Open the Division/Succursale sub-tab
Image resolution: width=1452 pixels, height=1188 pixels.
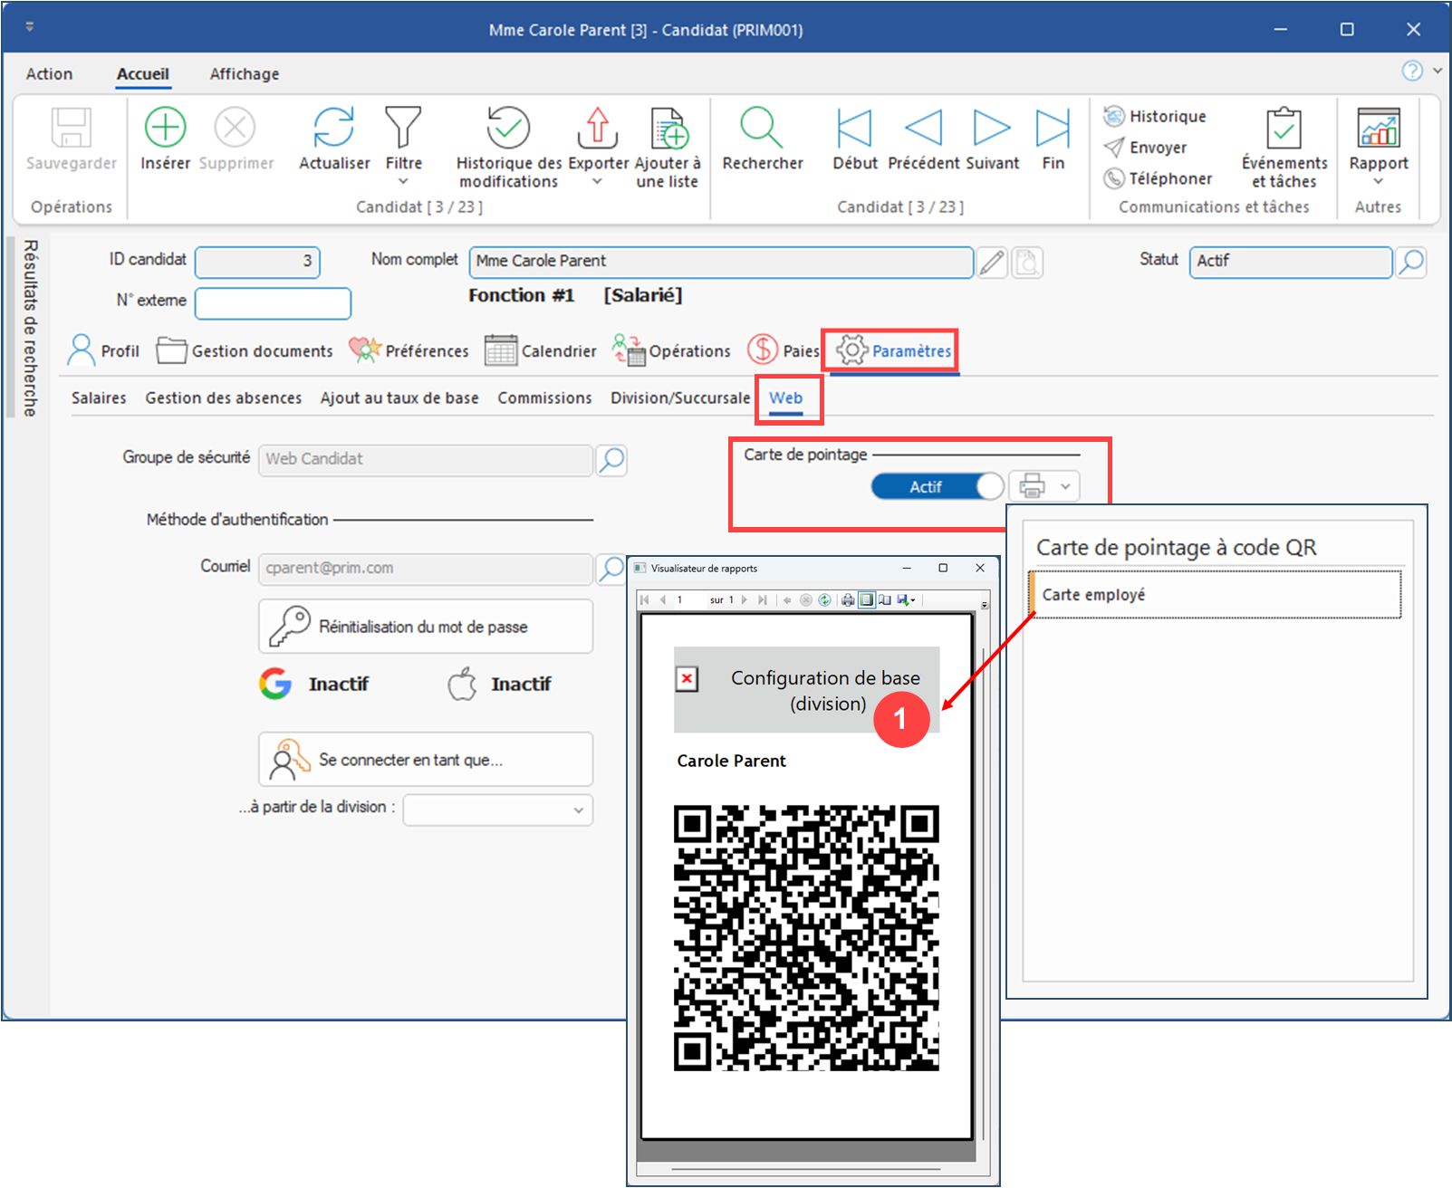pyautogui.click(x=680, y=398)
